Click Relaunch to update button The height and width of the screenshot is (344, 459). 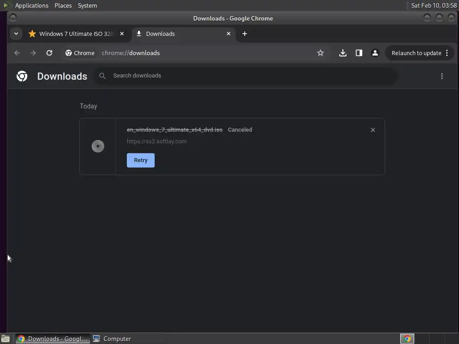(x=416, y=53)
